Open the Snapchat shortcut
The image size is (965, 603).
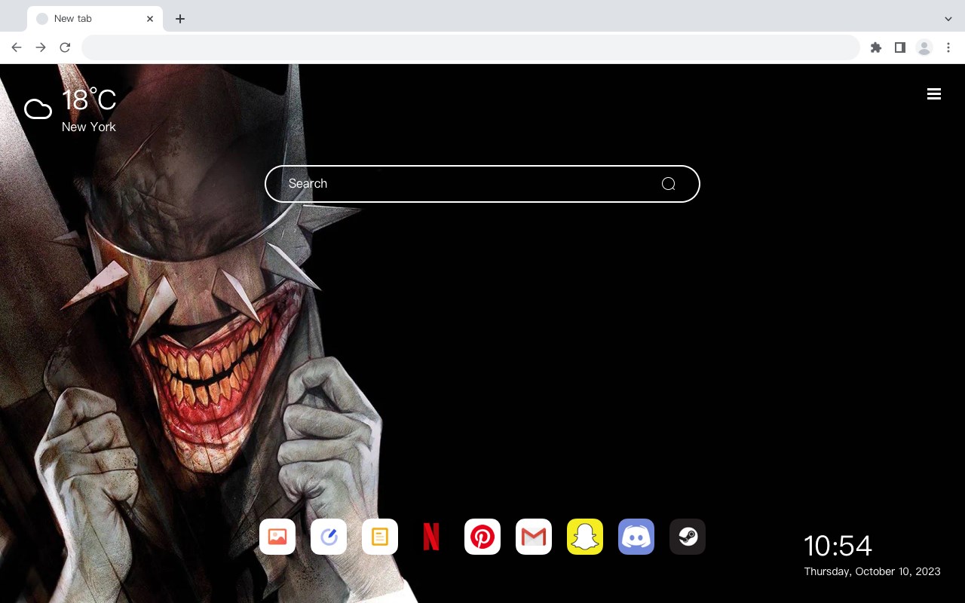coord(585,537)
